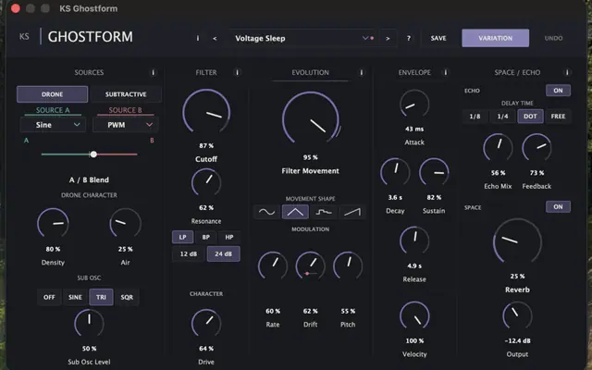Click the Velocity knob
Image resolution: width=592 pixels, height=370 pixels.
point(414,315)
